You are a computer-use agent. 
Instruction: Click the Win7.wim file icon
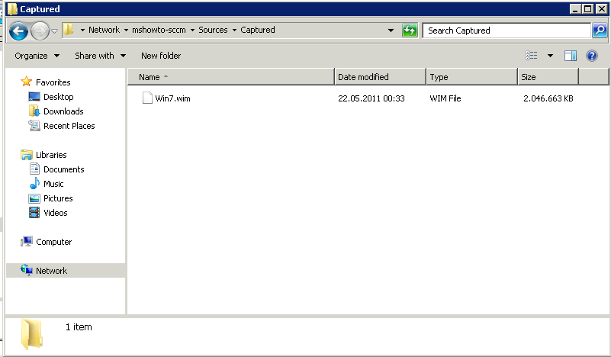pyautogui.click(x=147, y=98)
